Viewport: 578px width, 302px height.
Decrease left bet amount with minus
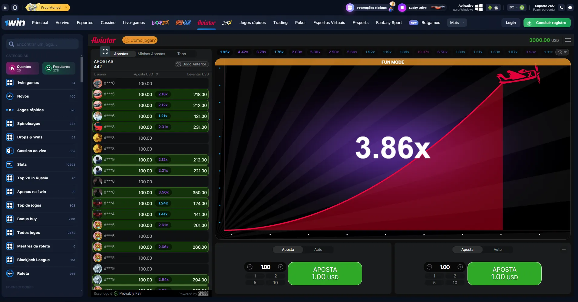pos(250,267)
